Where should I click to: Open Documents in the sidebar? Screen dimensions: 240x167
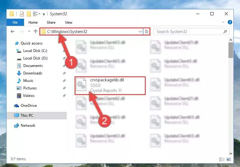pyautogui.click(x=33, y=66)
